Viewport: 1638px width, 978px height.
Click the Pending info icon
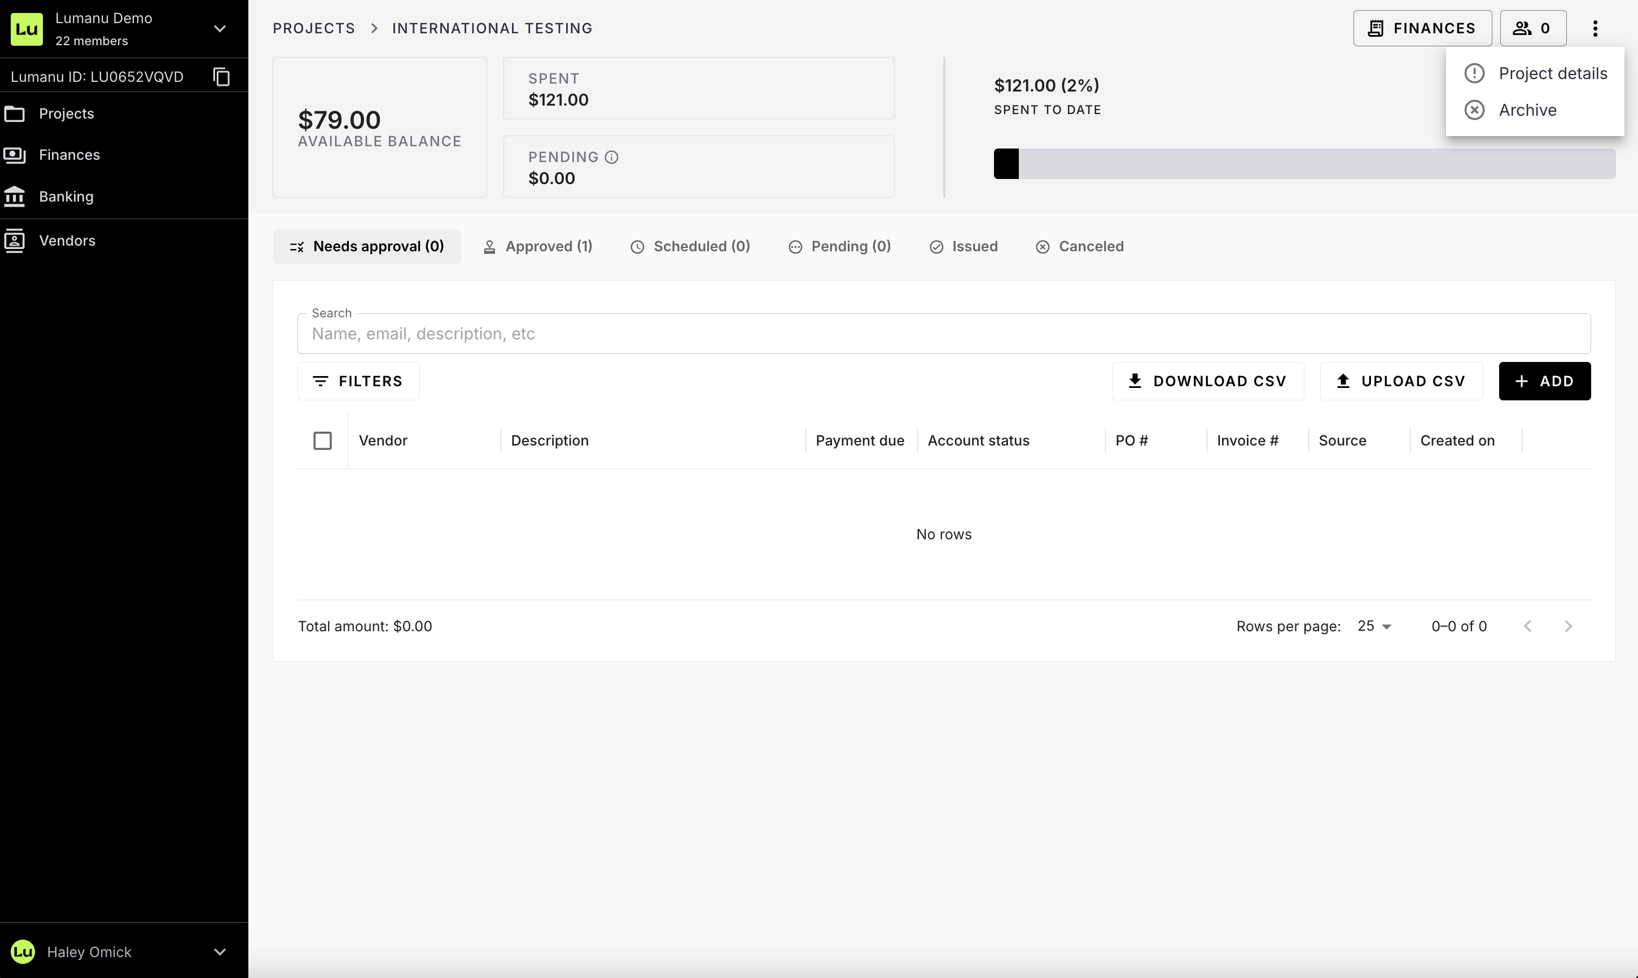click(x=611, y=157)
